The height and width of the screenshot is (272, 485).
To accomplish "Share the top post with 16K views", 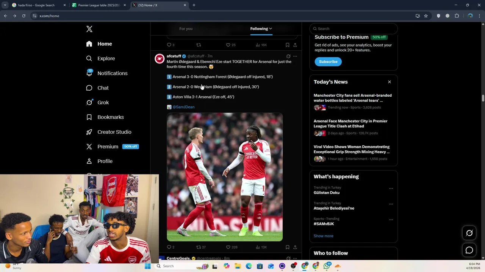I will click(x=295, y=45).
